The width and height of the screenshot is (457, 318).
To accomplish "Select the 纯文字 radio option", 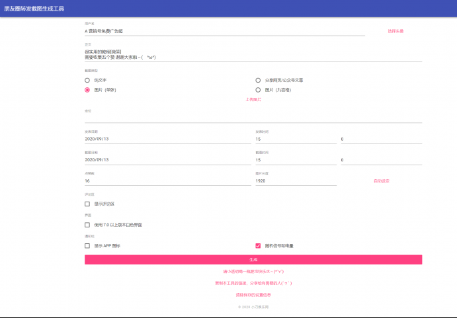I will coord(87,80).
